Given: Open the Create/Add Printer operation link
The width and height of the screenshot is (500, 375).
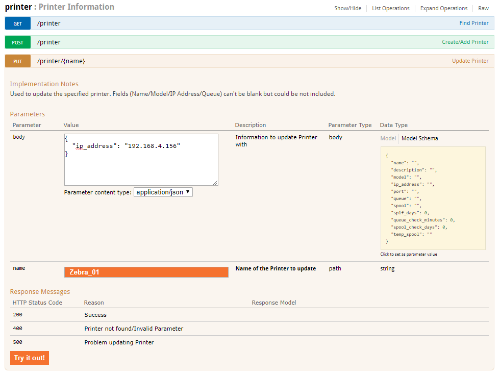Looking at the screenshot, I should (465, 42).
